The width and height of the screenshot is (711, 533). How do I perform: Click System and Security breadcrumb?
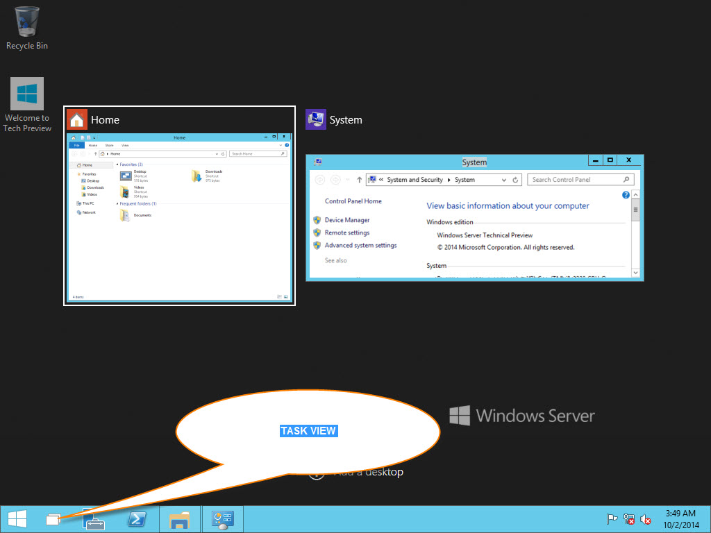(415, 180)
